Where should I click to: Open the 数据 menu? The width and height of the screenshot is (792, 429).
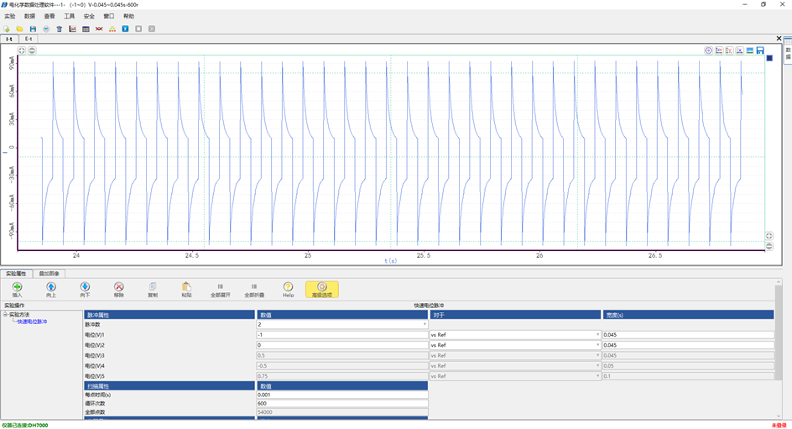(x=30, y=16)
